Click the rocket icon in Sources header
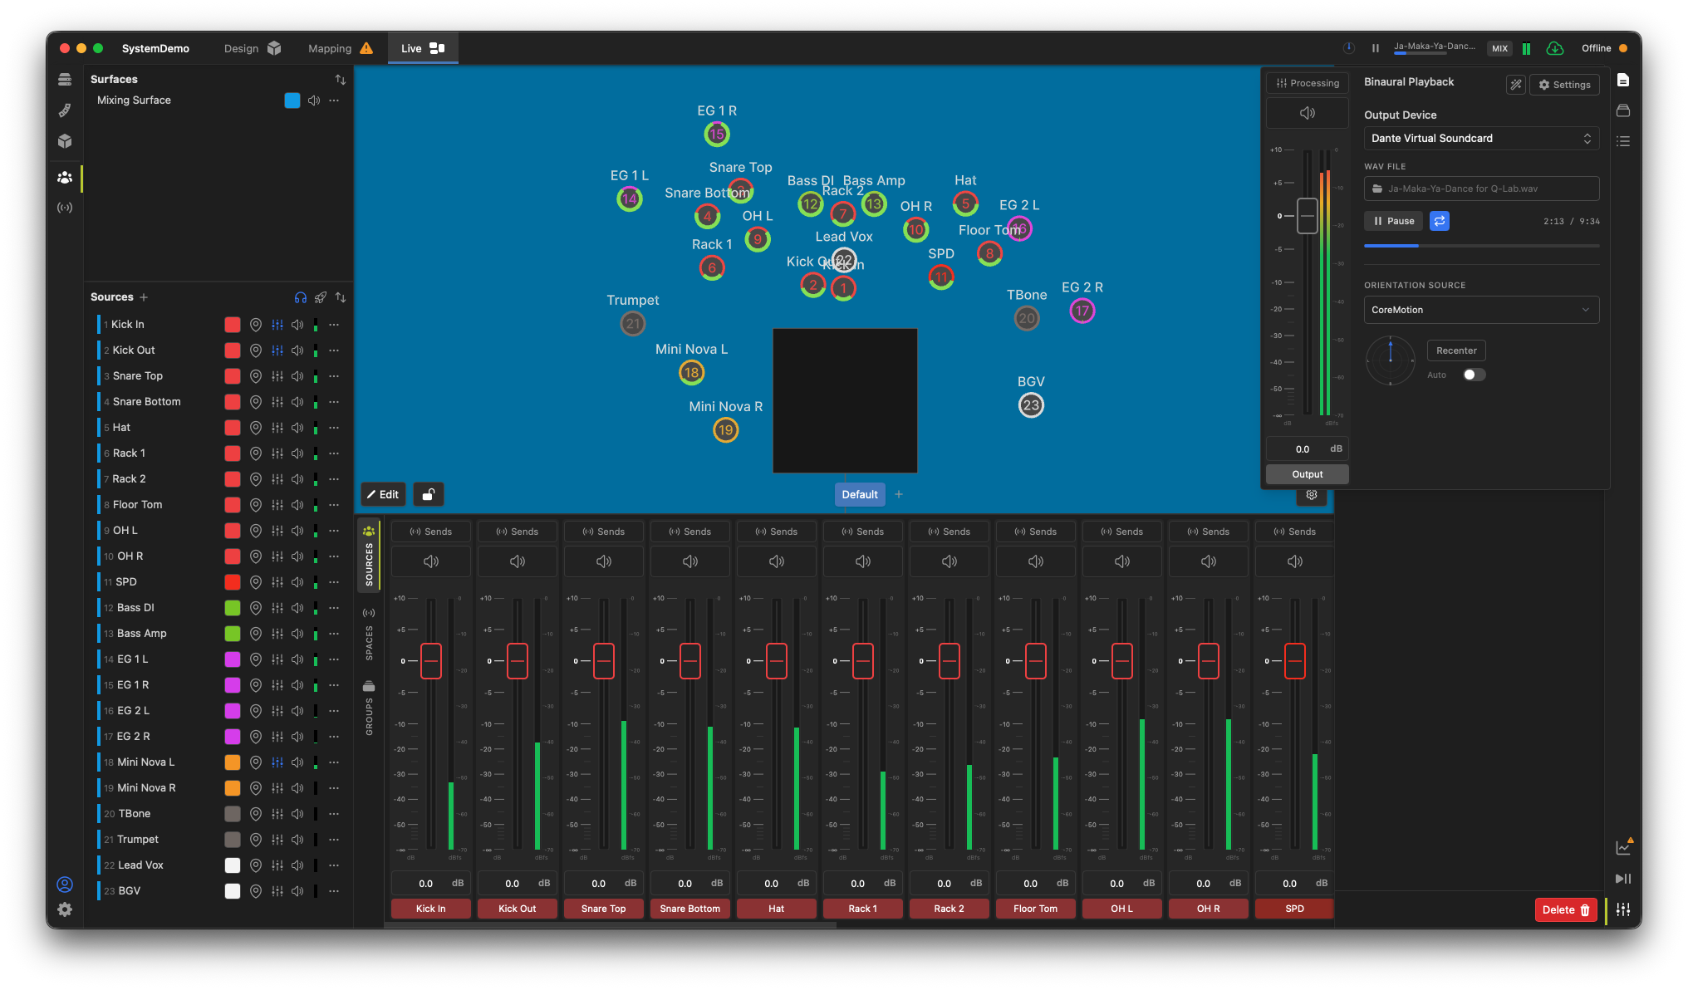Image resolution: width=1688 pixels, height=990 pixels. (x=321, y=297)
